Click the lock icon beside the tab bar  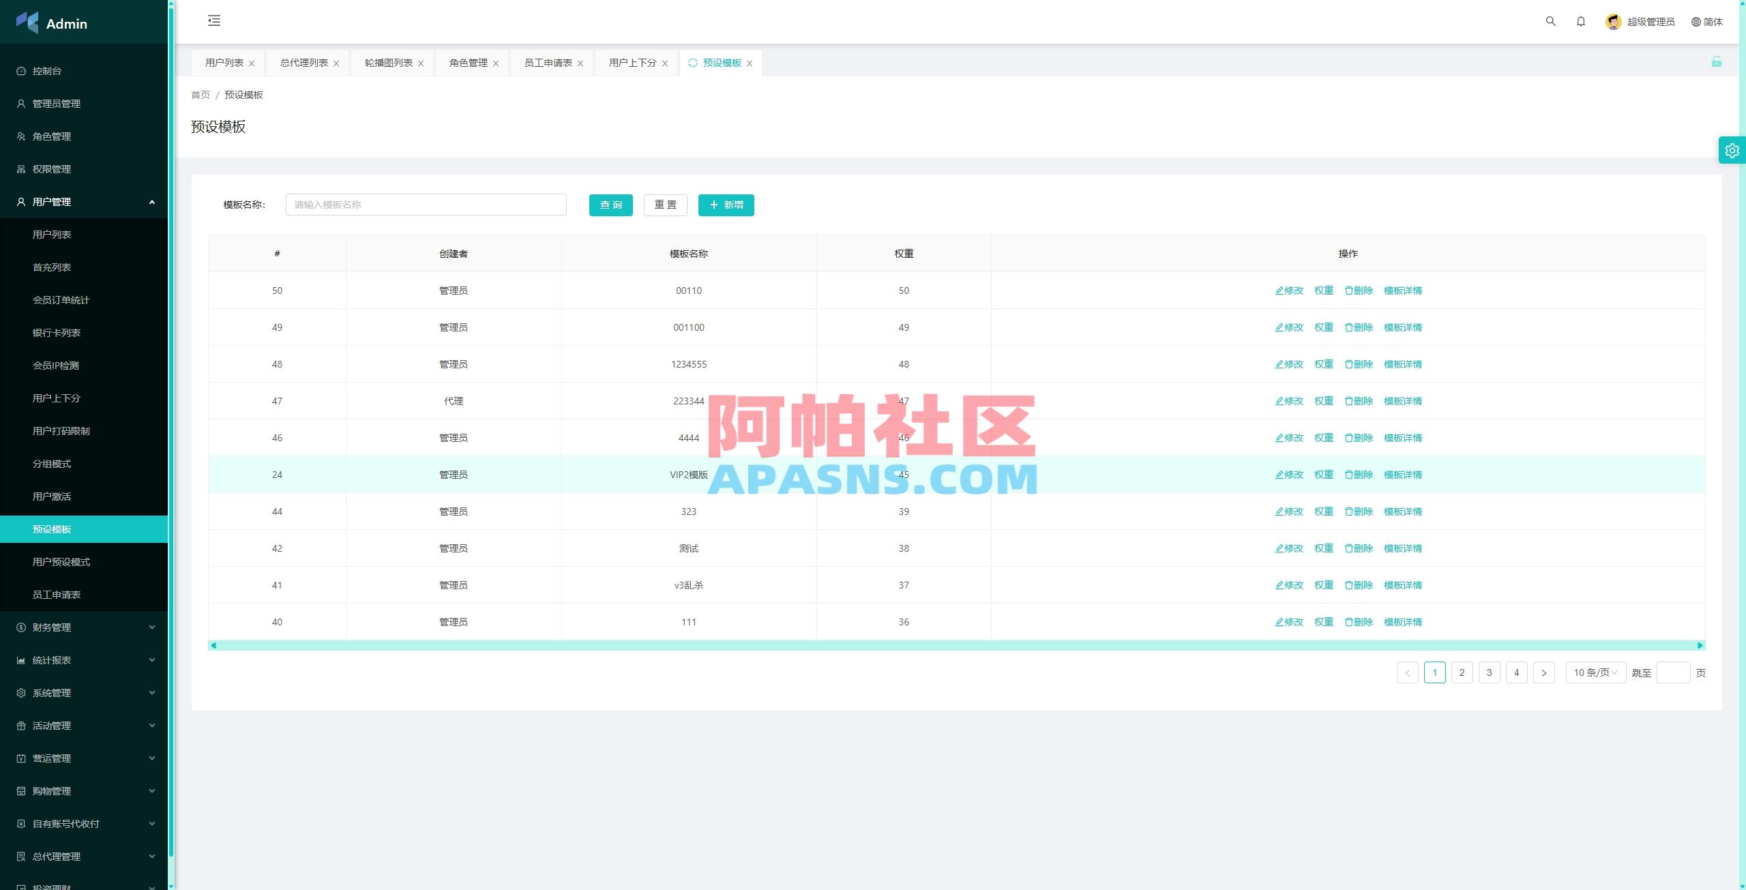tap(1717, 63)
